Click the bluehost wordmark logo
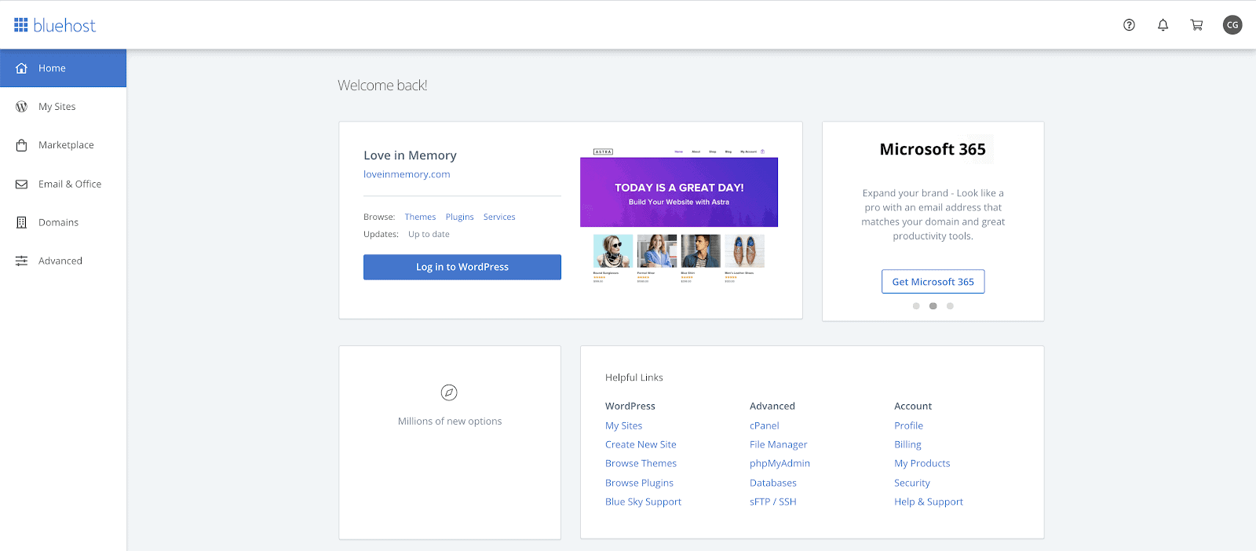Image resolution: width=1256 pixels, height=551 pixels. click(64, 25)
